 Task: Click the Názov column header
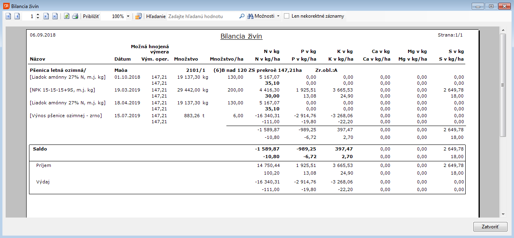37,59
